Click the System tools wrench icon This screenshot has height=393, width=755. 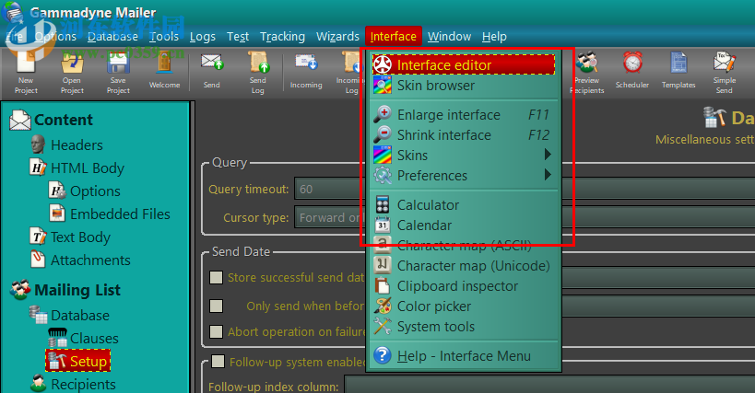coord(383,326)
